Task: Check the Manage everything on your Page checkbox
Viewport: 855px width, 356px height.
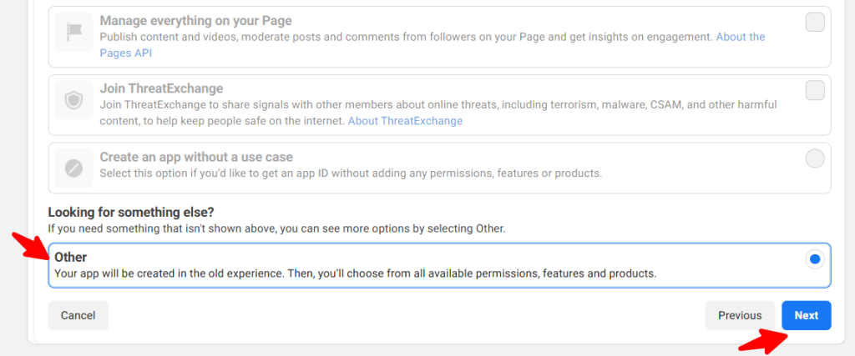Action: (x=814, y=23)
